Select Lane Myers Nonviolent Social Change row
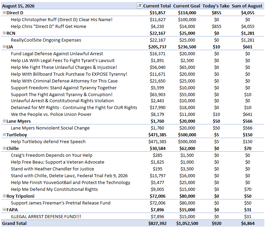Screen dimensions: 265x228 50,128
